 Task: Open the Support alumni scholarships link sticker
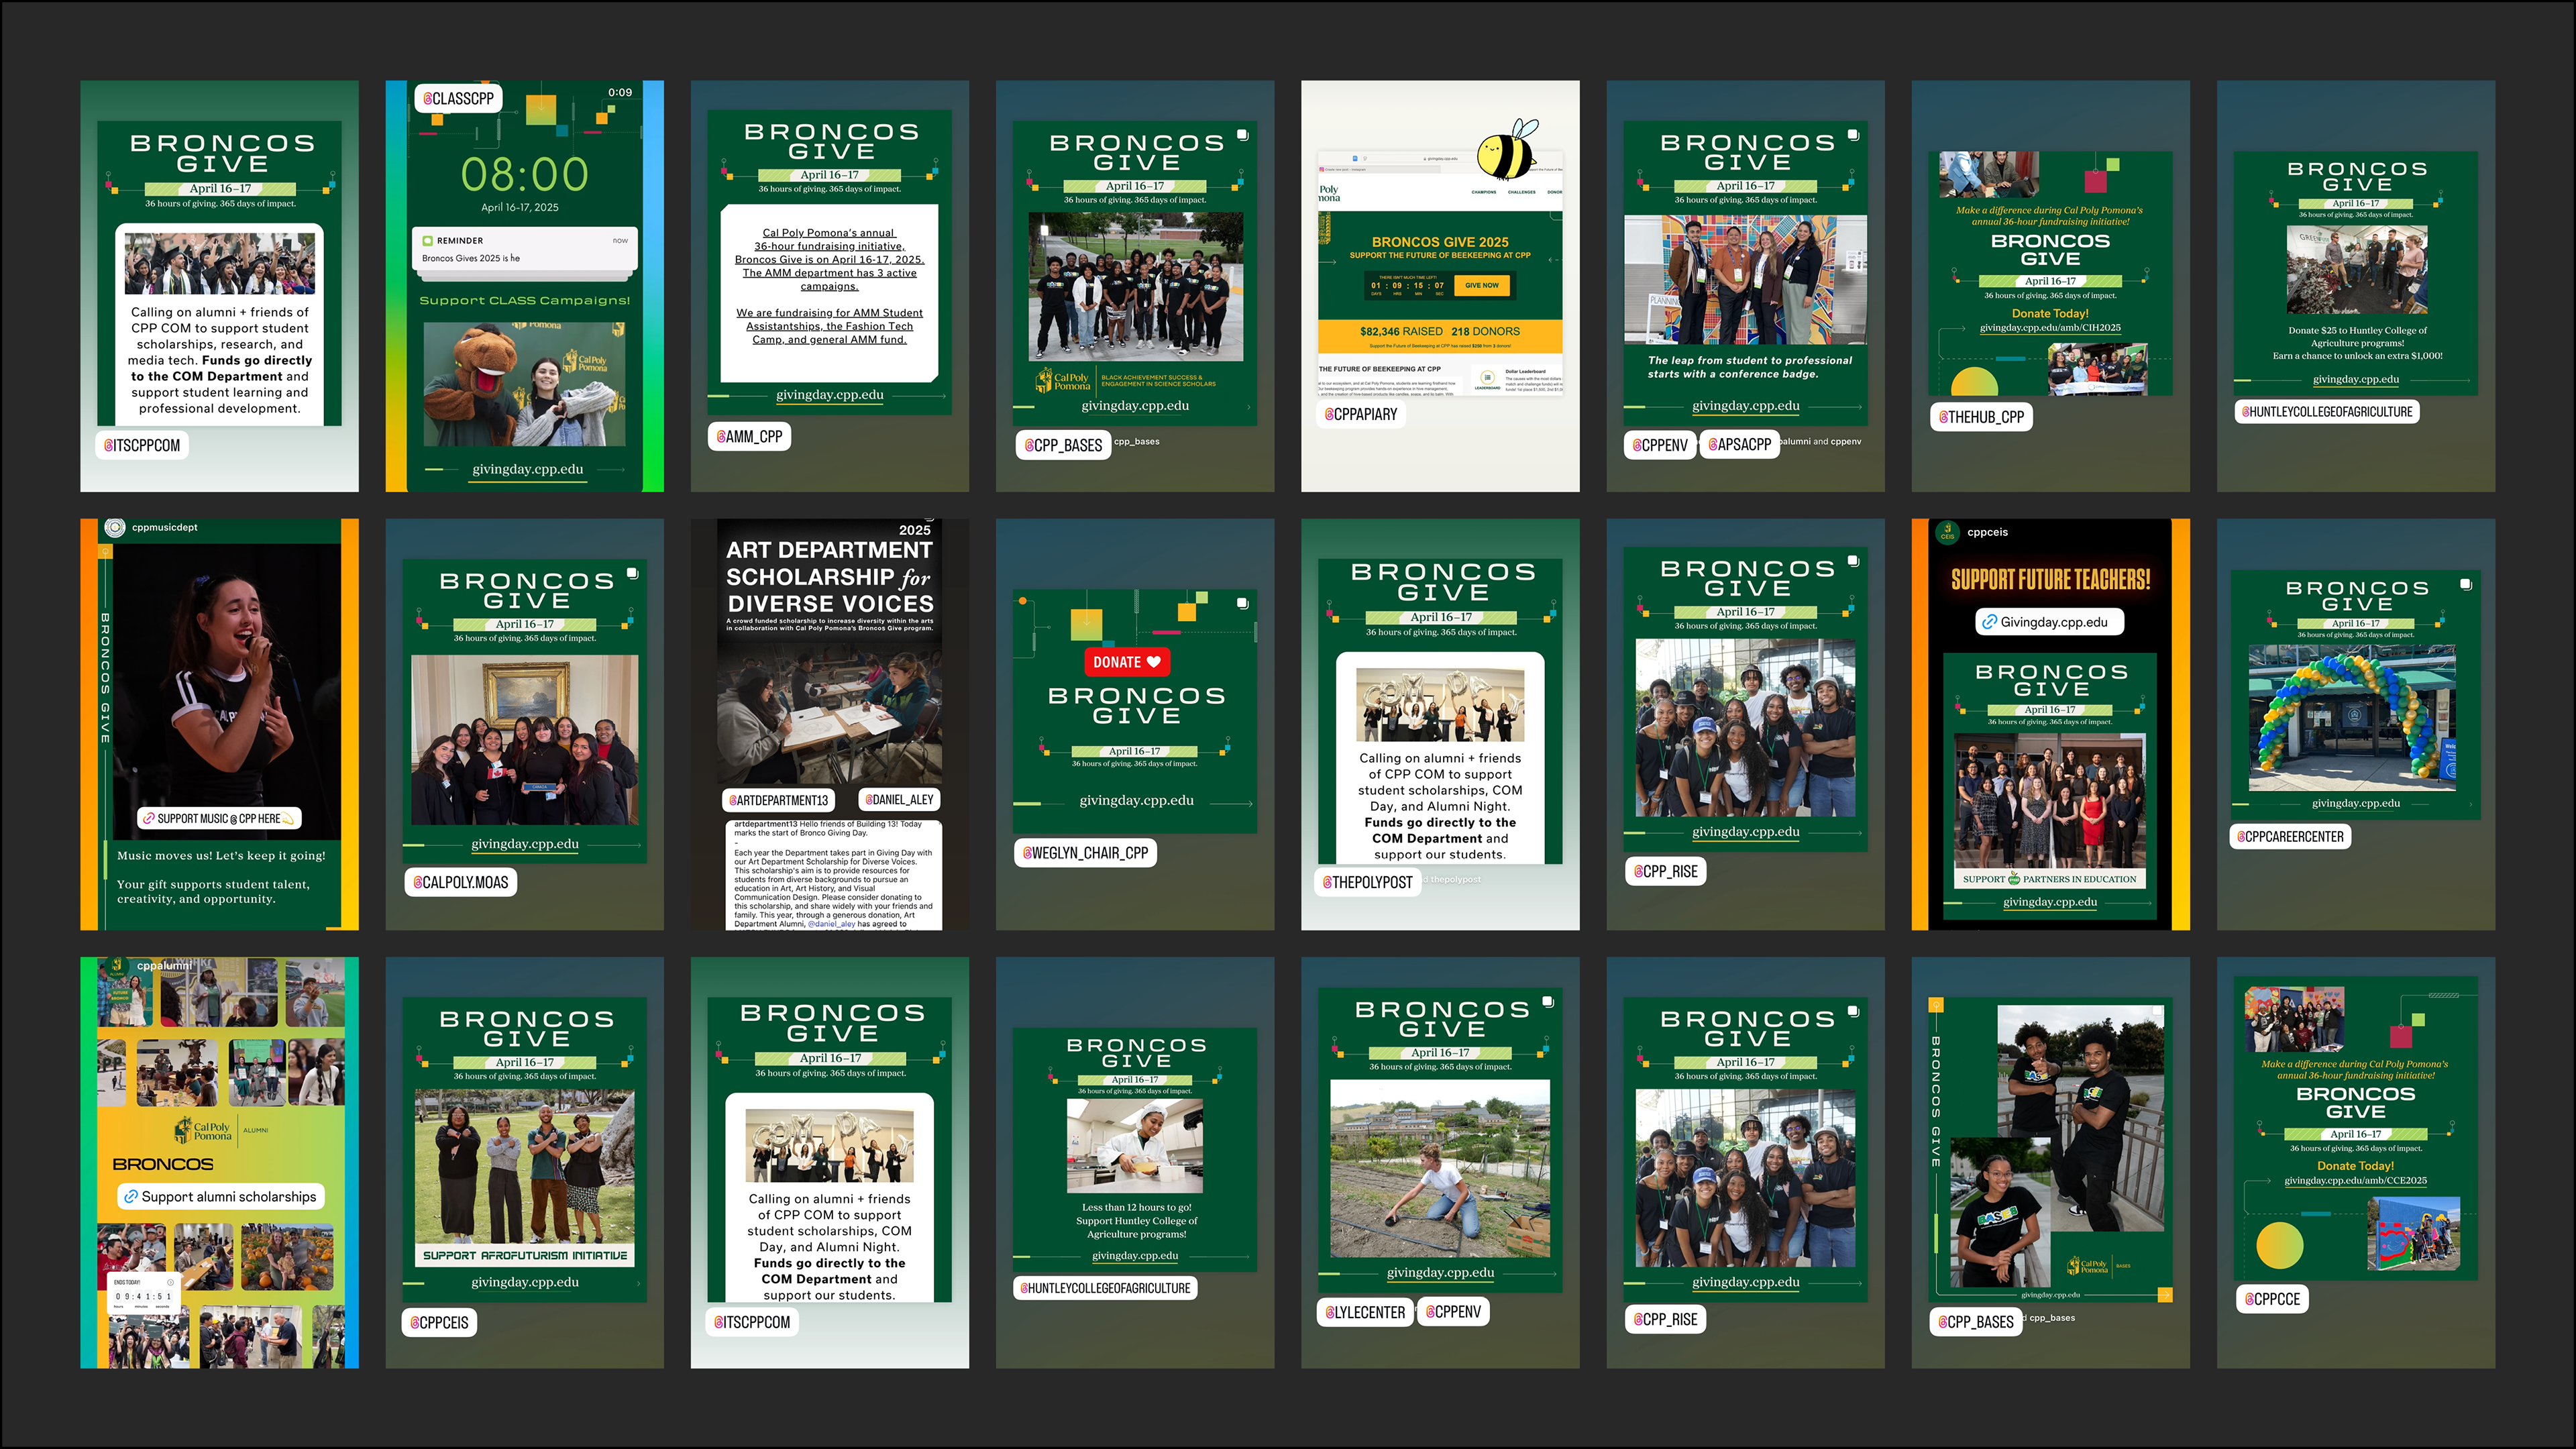(220, 1197)
